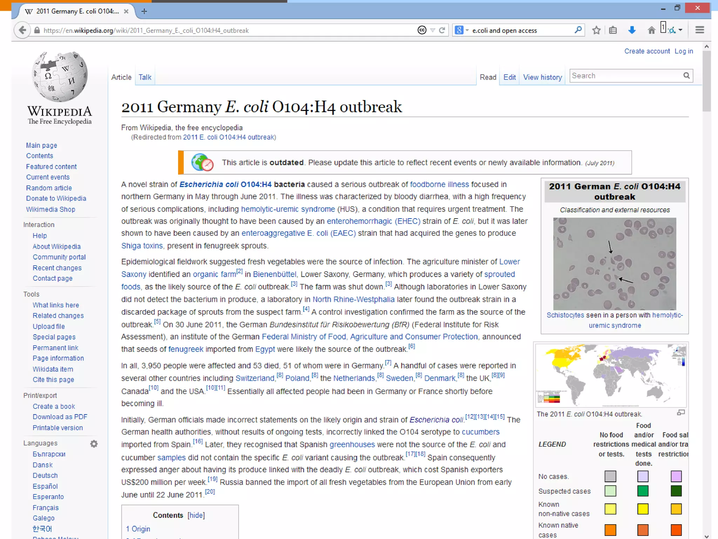
Task: Hide the Contents table
Action: (196, 515)
